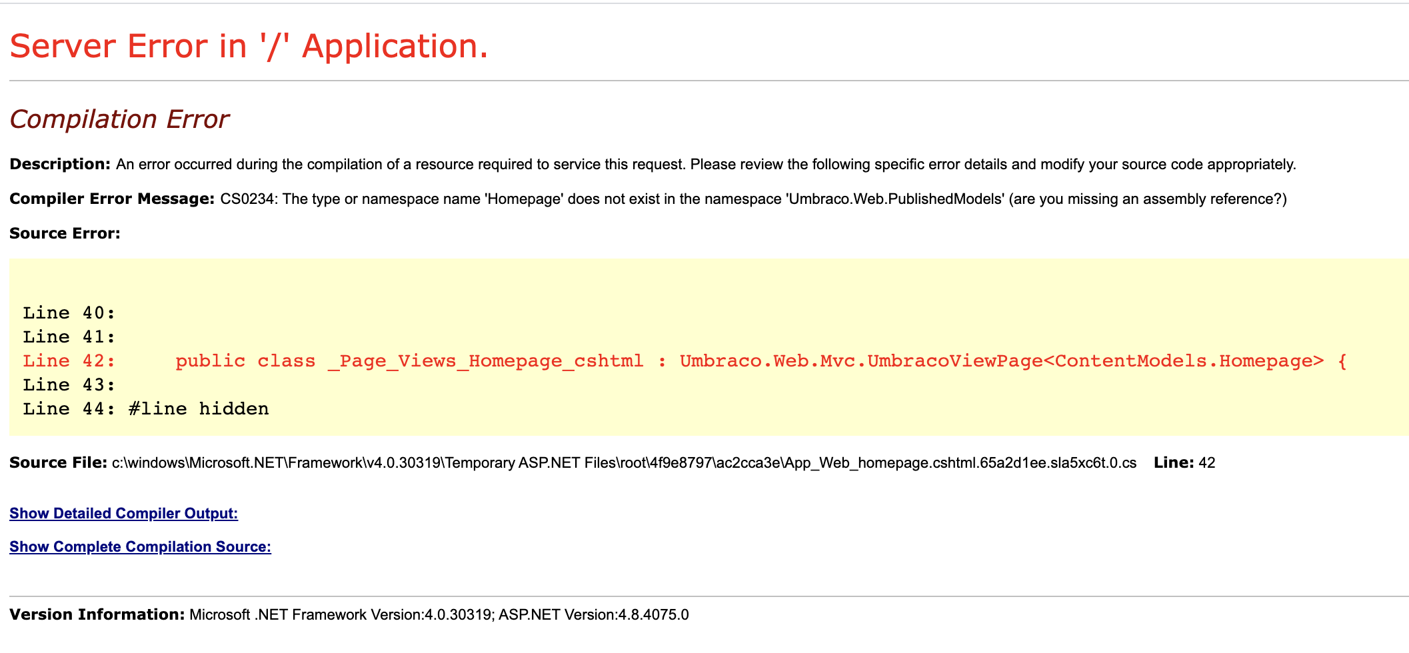Viewport: 1409px width, 653px height.
Task: Click the 'Compiler Error Message:' label
Action: [111, 199]
